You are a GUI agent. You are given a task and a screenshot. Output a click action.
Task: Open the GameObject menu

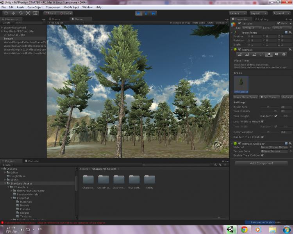tap(35, 7)
